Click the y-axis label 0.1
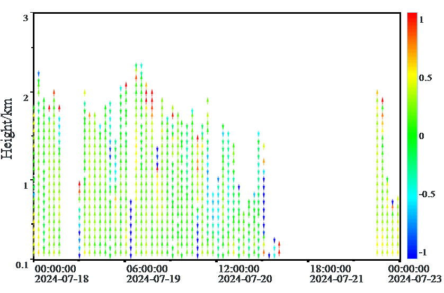Viewport: 444px width, 293px height. 22,265
